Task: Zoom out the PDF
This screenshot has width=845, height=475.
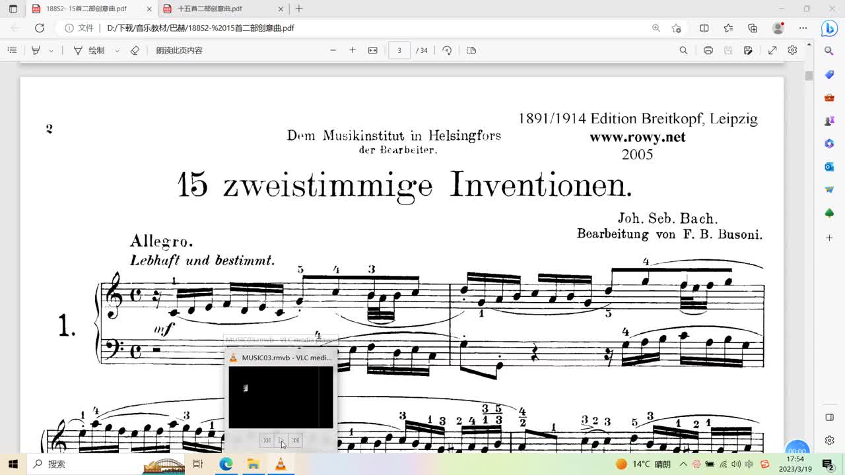Action: point(333,50)
